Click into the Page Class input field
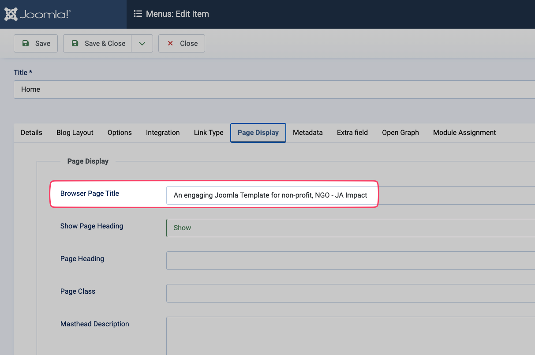Image resolution: width=535 pixels, height=355 pixels. [x=350, y=293]
